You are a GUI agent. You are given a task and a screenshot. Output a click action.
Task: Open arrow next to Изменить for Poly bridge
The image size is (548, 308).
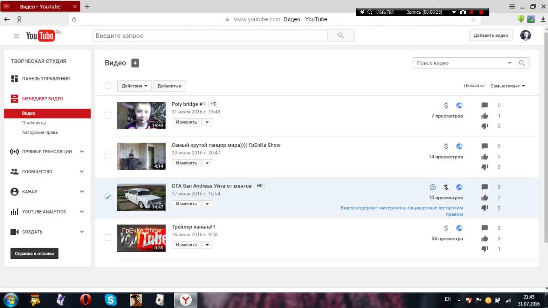207,122
